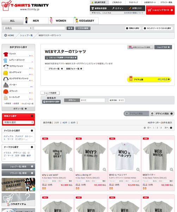
Task: Switch to アイテムで見る view
Action: click(136, 113)
